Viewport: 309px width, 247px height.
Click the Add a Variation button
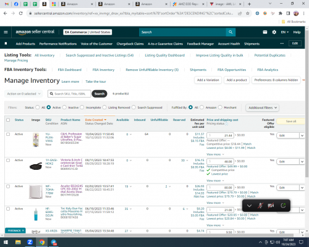(x=208, y=80)
